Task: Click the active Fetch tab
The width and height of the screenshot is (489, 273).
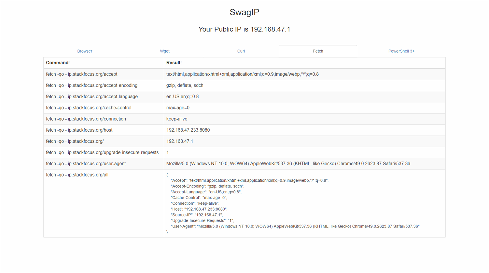Action: tap(317, 51)
